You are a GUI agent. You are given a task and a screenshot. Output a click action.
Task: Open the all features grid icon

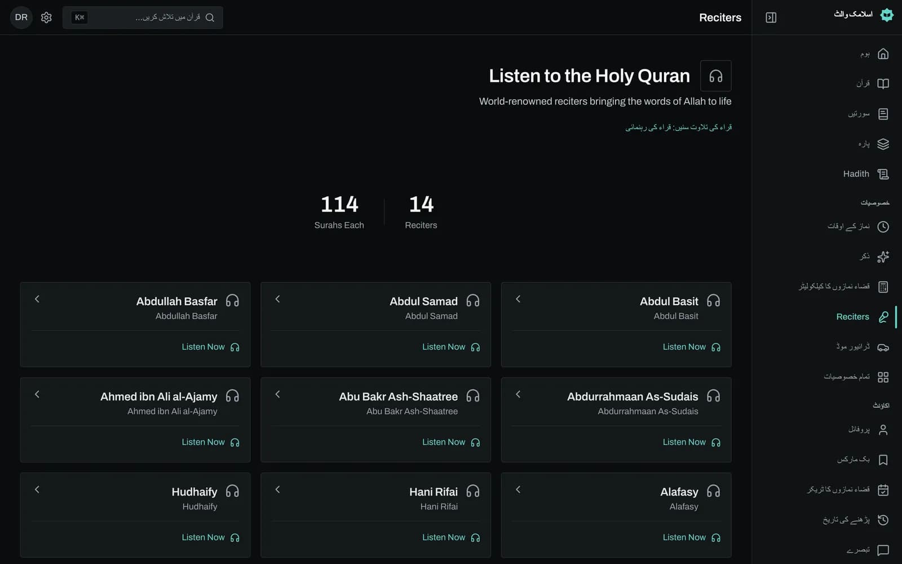tap(883, 377)
